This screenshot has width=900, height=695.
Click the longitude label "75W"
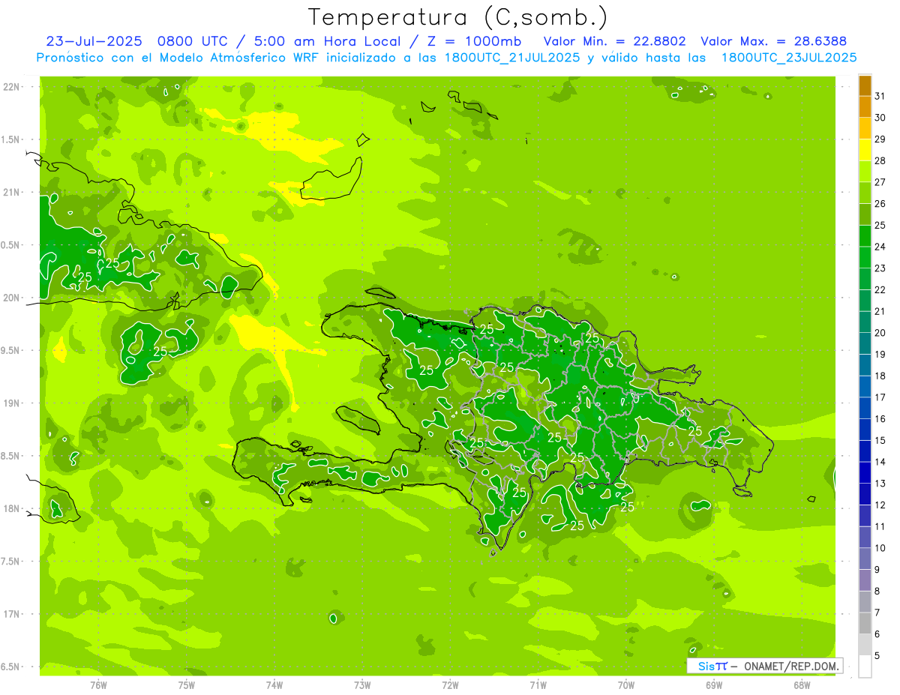(x=187, y=685)
